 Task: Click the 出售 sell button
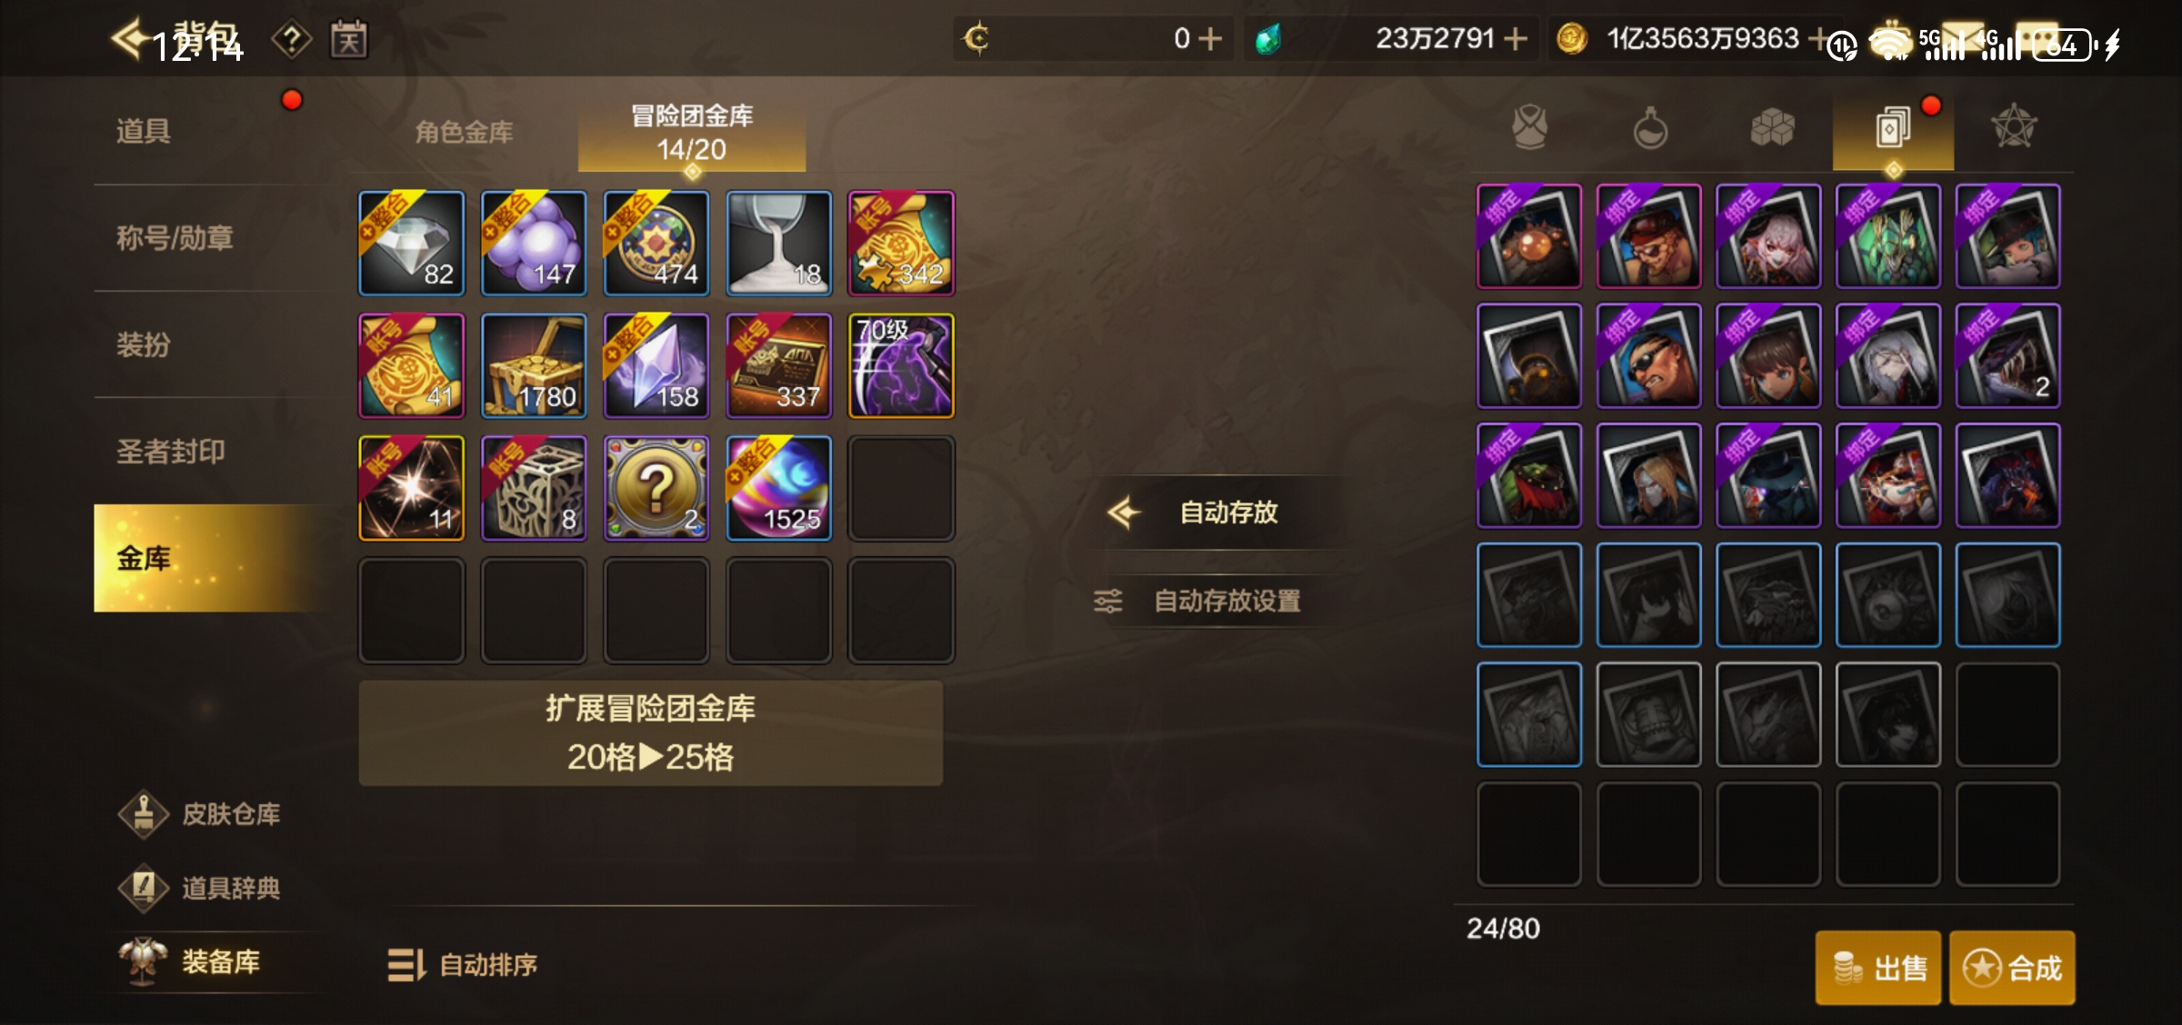coord(1877,968)
